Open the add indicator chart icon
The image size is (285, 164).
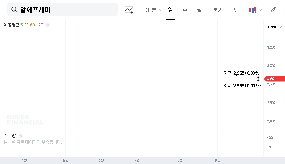tap(129, 10)
